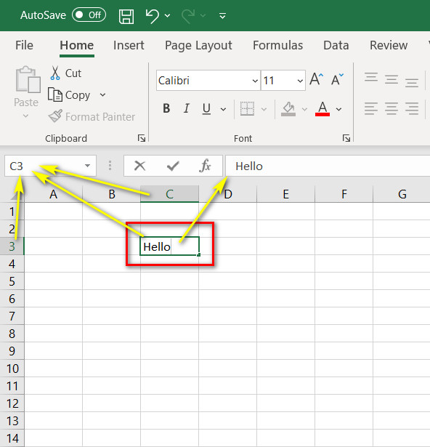Image resolution: width=430 pixels, height=447 pixels.
Task: Select column A header
Action: (53, 194)
